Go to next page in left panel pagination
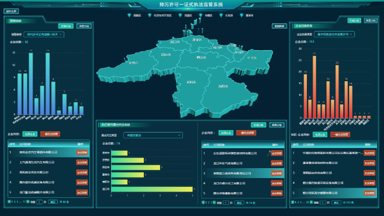384x216 pixels. click(x=27, y=201)
